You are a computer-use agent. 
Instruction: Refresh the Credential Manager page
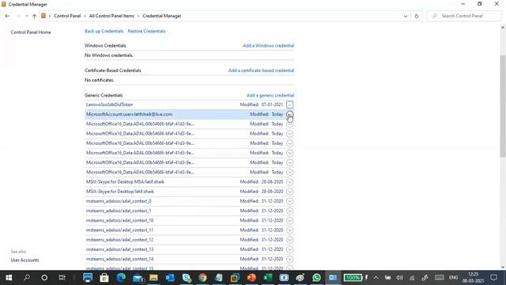417,16
